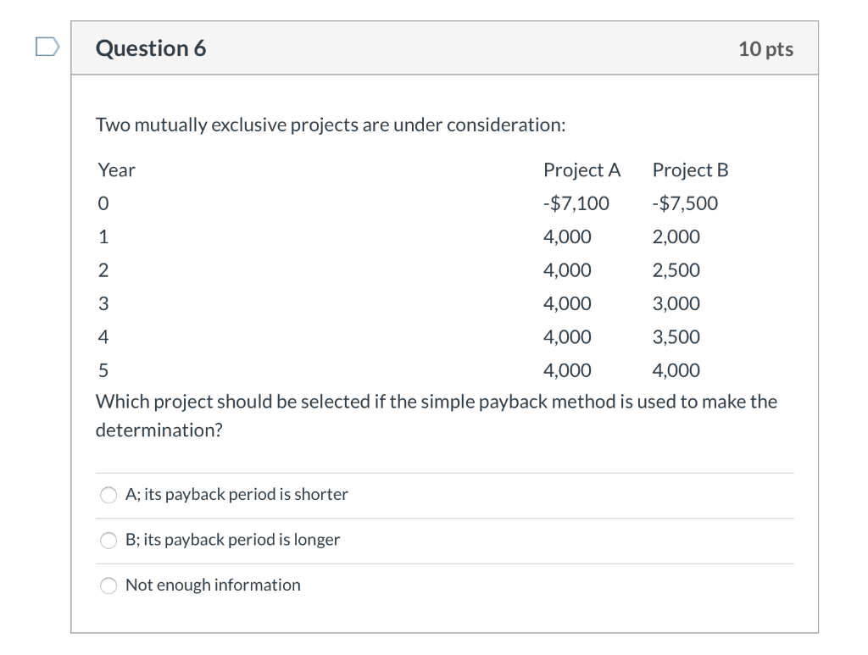868x655 pixels.
Task: Select answer option B; its payback period is longer
Action: pos(108,540)
